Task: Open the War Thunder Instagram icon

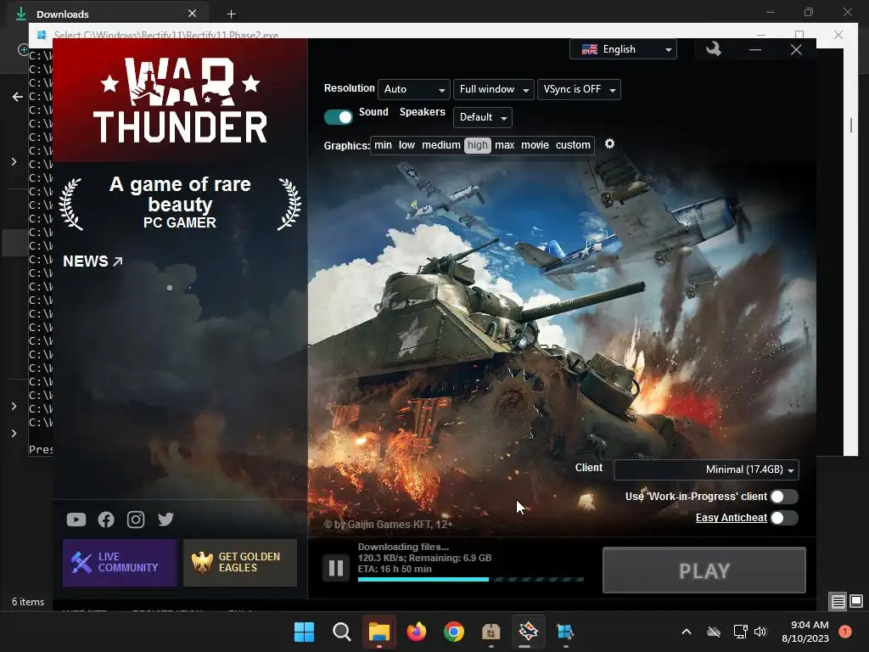Action: (136, 520)
